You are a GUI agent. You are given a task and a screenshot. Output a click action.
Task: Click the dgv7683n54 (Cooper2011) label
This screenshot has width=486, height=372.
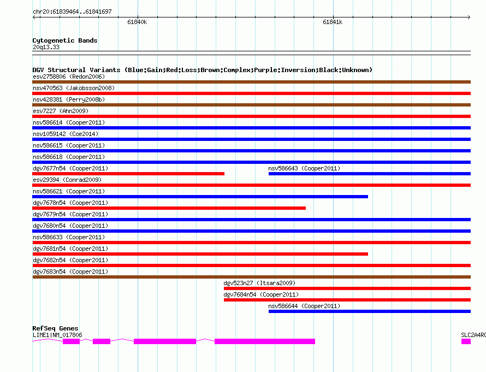[x=70, y=271]
